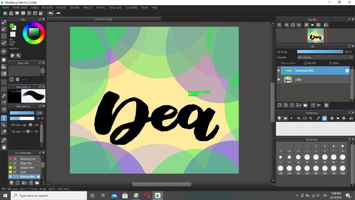The image size is (355, 200).
Task: Pop out the Brush Size panel
Action: click(x=349, y=139)
